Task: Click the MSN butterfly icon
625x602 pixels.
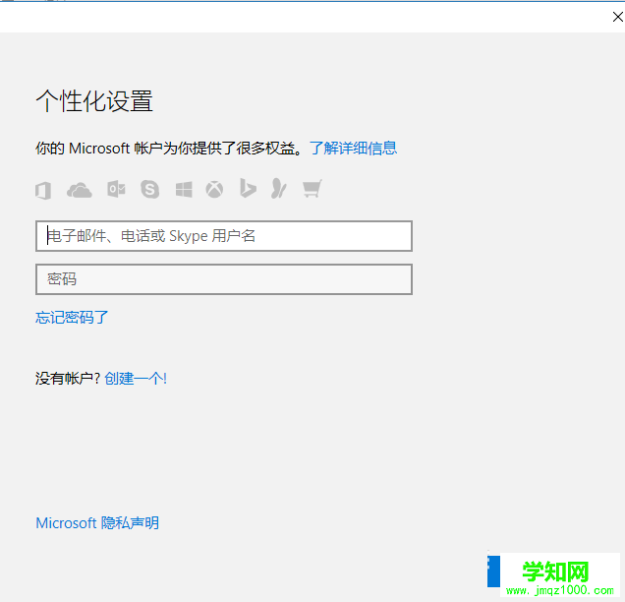Action: tap(279, 189)
